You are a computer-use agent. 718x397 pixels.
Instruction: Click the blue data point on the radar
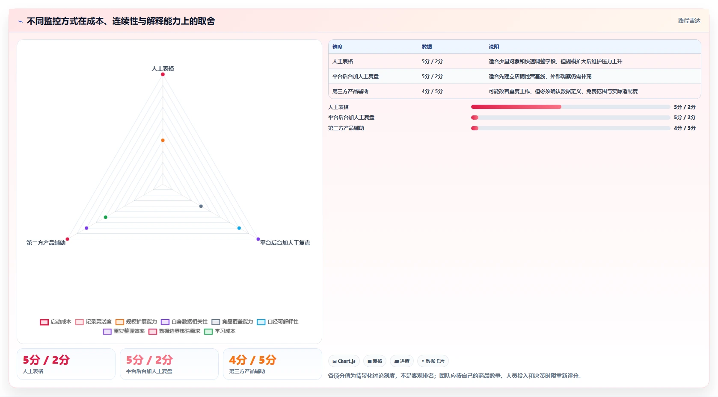point(239,228)
